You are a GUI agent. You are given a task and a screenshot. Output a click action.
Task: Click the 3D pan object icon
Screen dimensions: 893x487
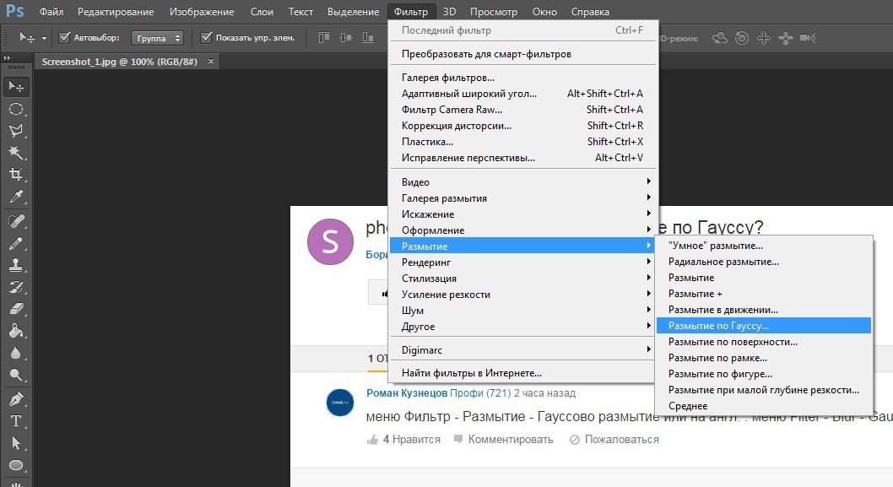763,38
